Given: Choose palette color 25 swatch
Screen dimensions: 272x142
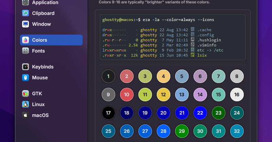Looking at the screenshot, I should point(108,131).
